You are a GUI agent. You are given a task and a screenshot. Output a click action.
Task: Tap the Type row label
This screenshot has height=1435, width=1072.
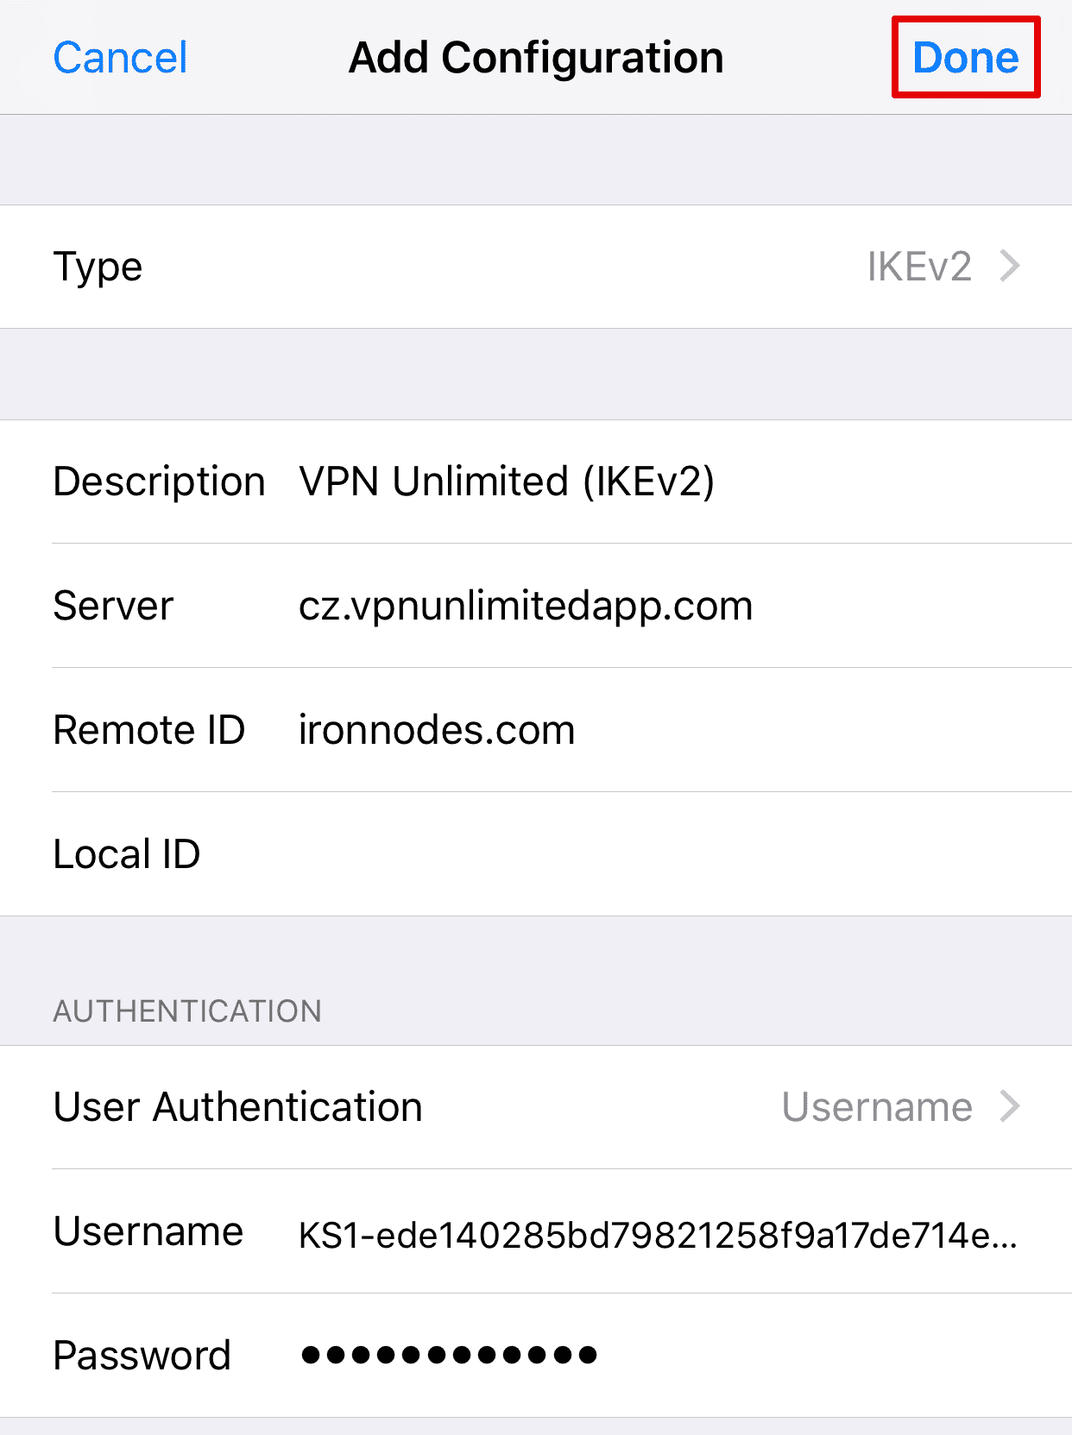[x=97, y=266]
